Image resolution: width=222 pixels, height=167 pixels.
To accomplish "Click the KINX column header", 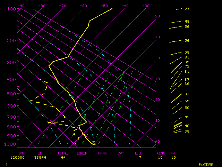I will coord(160,153).
